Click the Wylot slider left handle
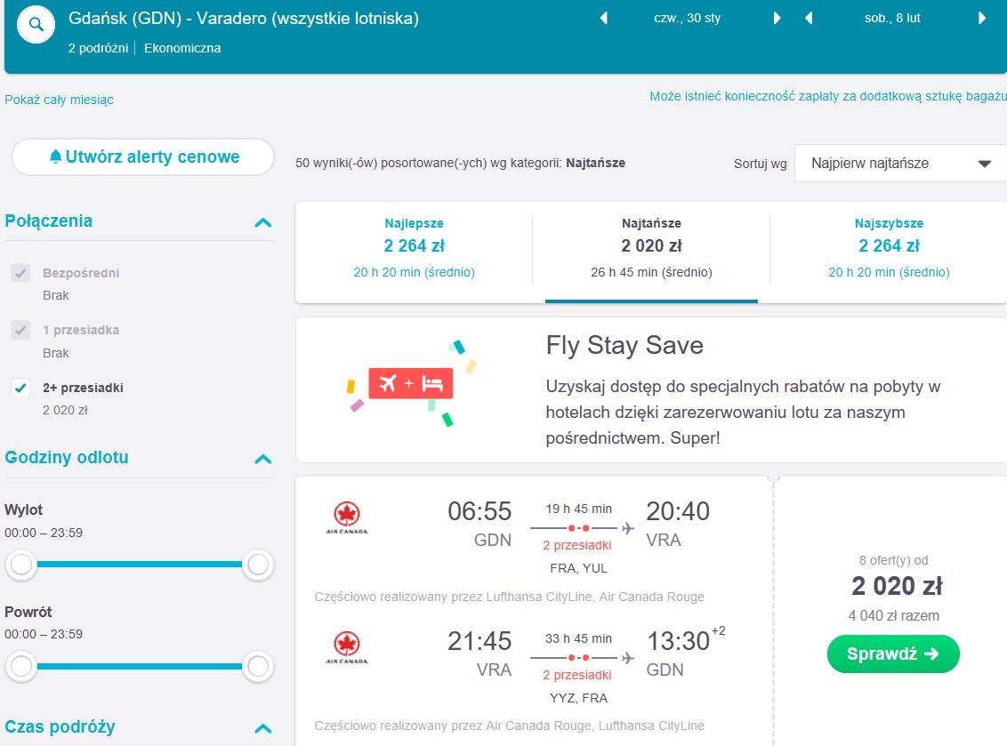The image size is (1007, 746). tap(21, 565)
